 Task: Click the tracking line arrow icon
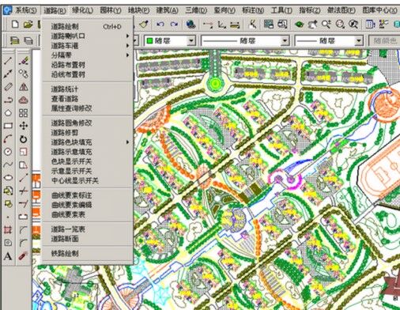[x=208, y=25]
